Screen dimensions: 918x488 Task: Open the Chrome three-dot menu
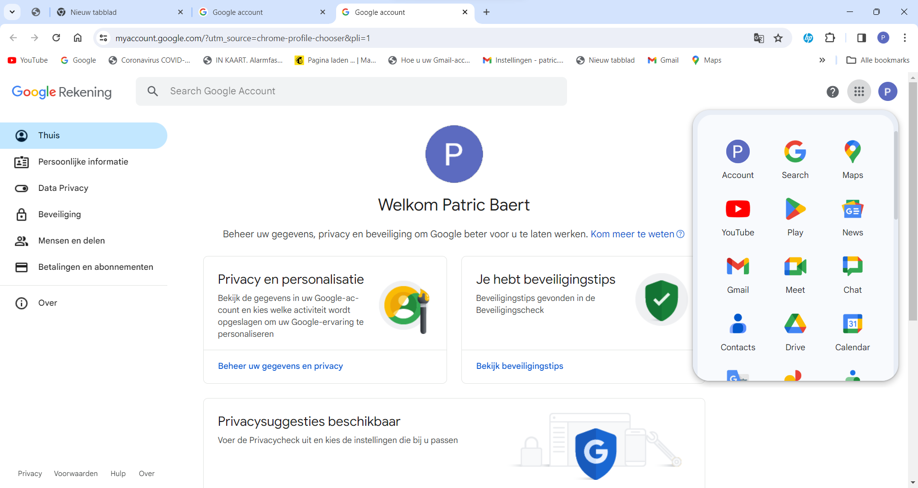point(905,38)
